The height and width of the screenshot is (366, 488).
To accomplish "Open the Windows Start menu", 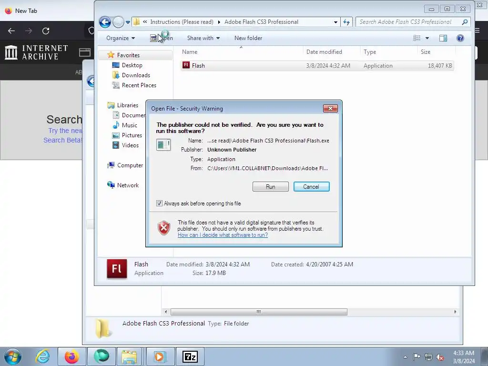I will [x=13, y=356].
